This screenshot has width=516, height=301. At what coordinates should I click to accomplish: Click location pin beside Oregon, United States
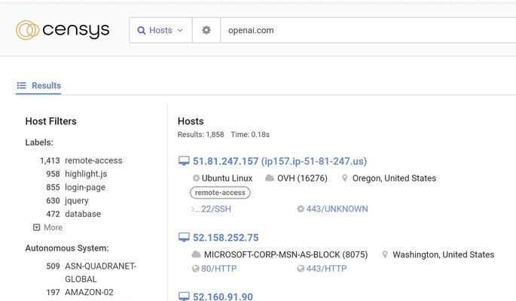click(x=344, y=178)
